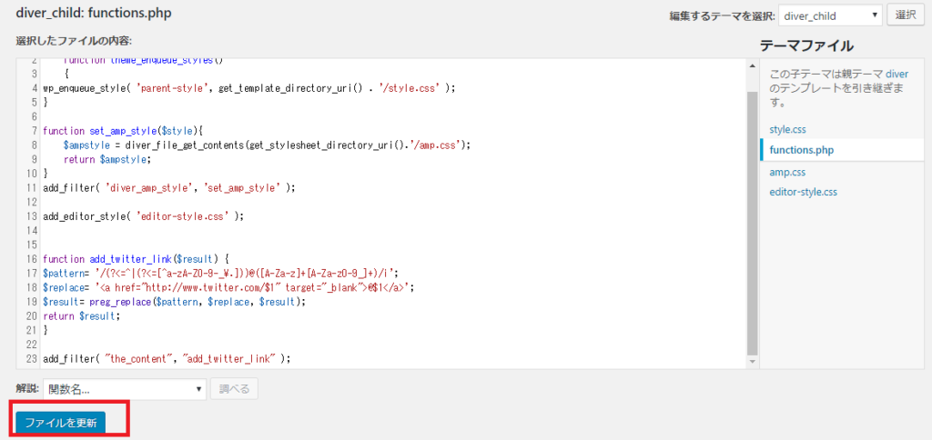Open the amp.css theme file

786,172
